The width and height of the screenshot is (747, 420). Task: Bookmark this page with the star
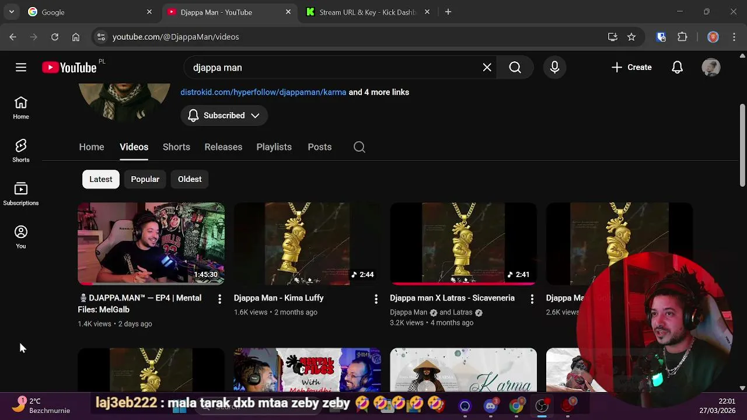(631, 37)
